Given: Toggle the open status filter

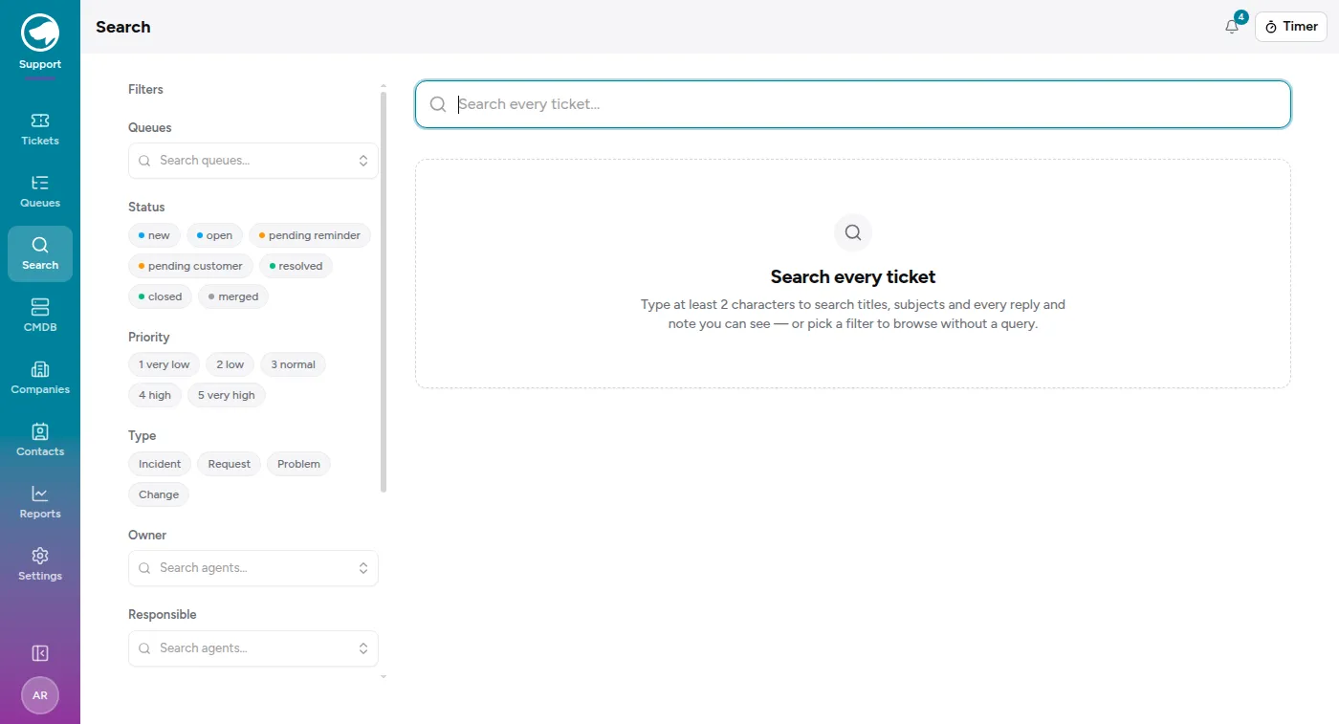Looking at the screenshot, I should pos(214,235).
